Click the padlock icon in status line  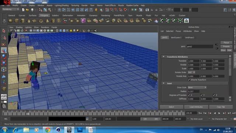point(96,10)
